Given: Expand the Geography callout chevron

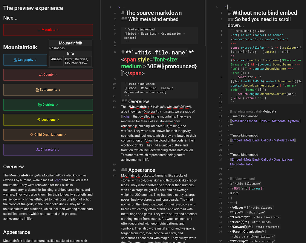Looking at the screenshot, I should tap(36, 60).
